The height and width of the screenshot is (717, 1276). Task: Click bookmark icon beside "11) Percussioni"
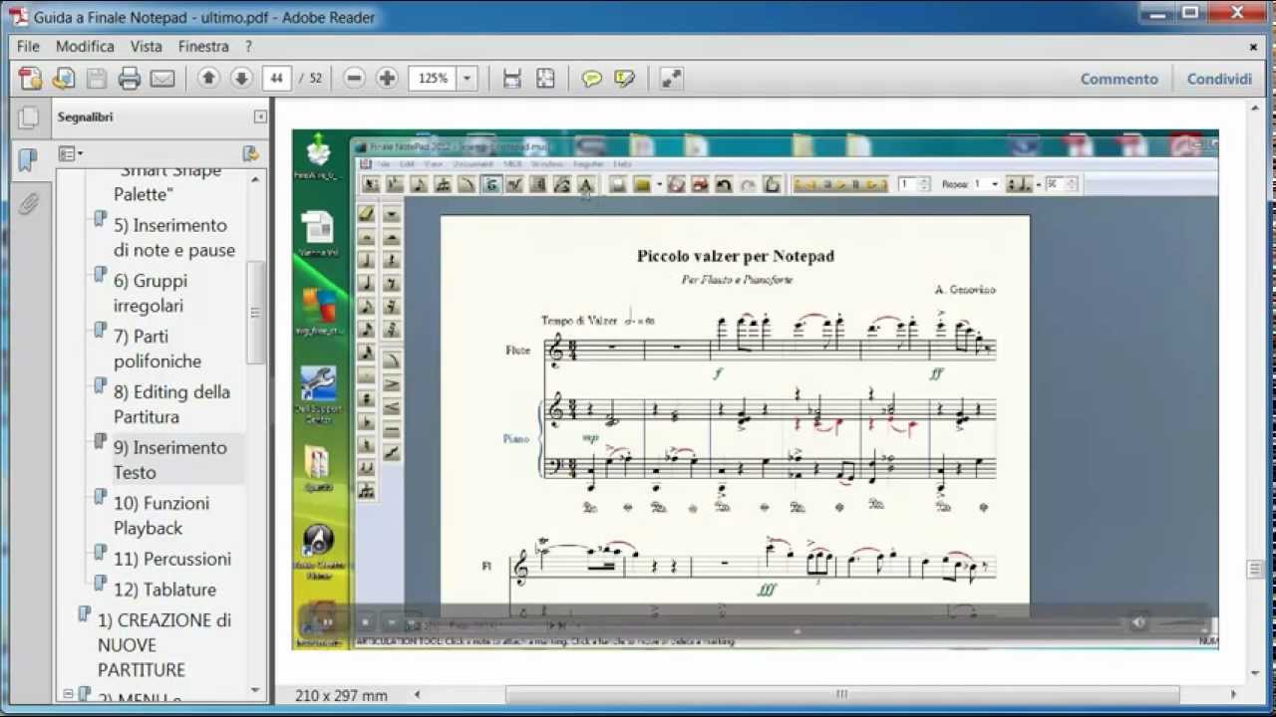[x=100, y=552]
